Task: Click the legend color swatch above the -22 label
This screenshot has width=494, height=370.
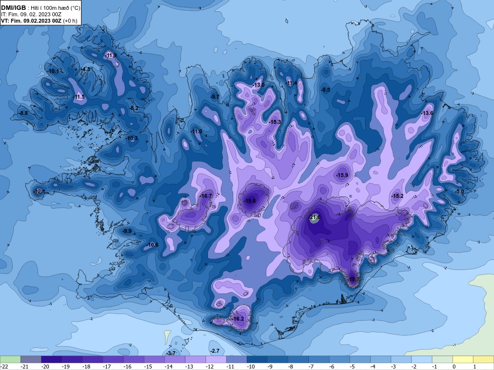Action: click(10, 359)
